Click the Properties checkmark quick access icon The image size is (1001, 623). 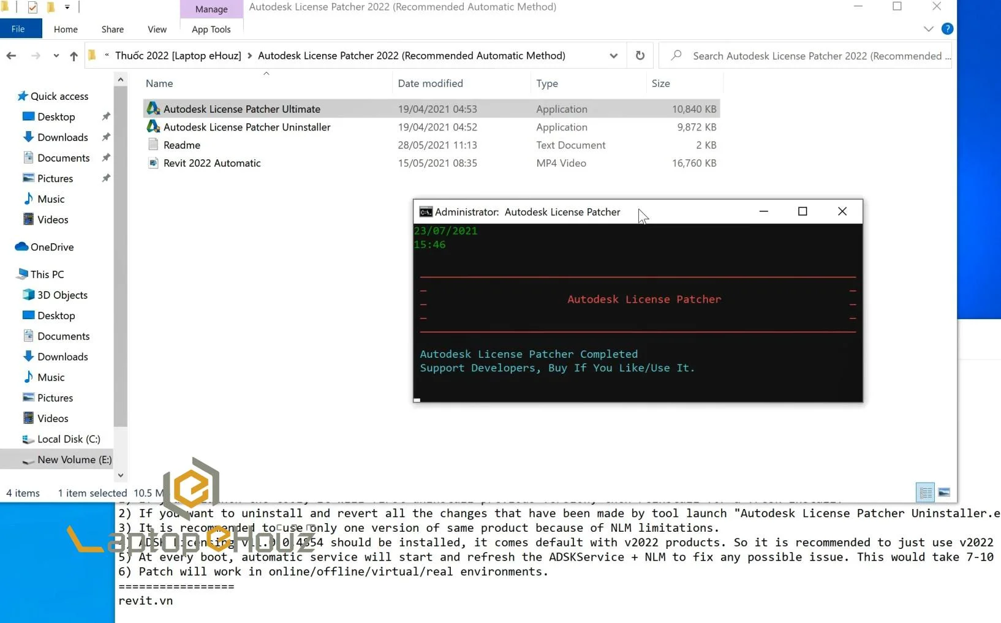pos(32,7)
